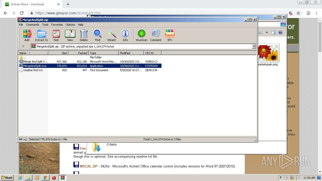The height and width of the screenshot is (181, 322).
Task: Click the browser Back arrow
Action: click(6, 13)
